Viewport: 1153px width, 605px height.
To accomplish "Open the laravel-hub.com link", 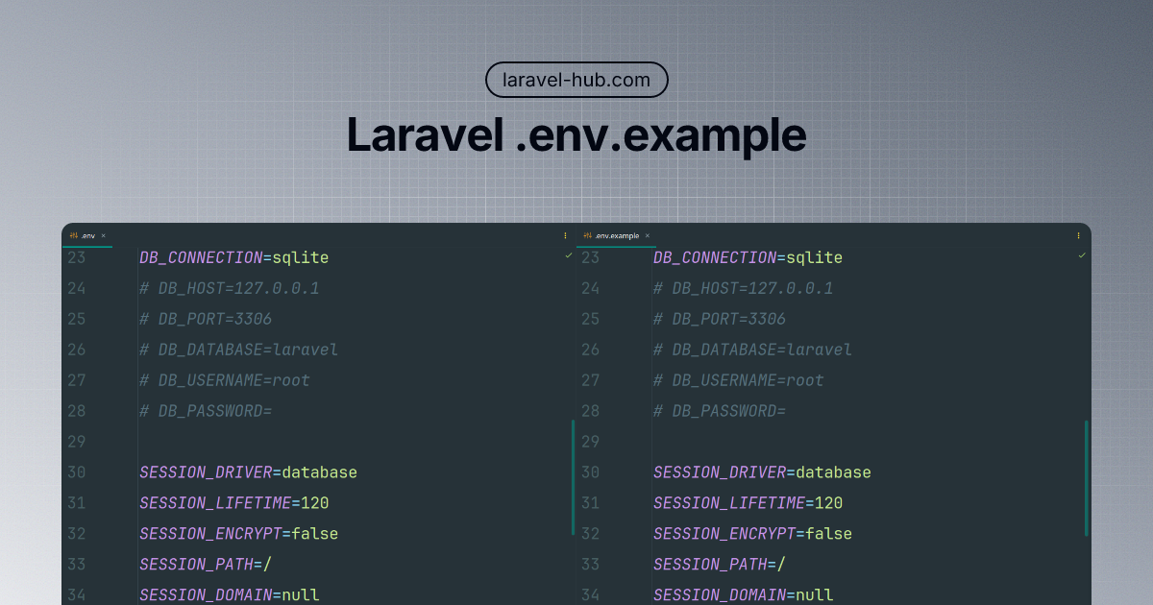I will [576, 80].
